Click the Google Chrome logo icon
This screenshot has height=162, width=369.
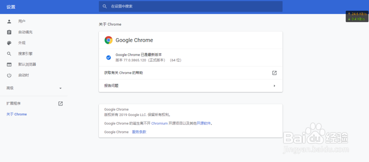click(x=108, y=40)
